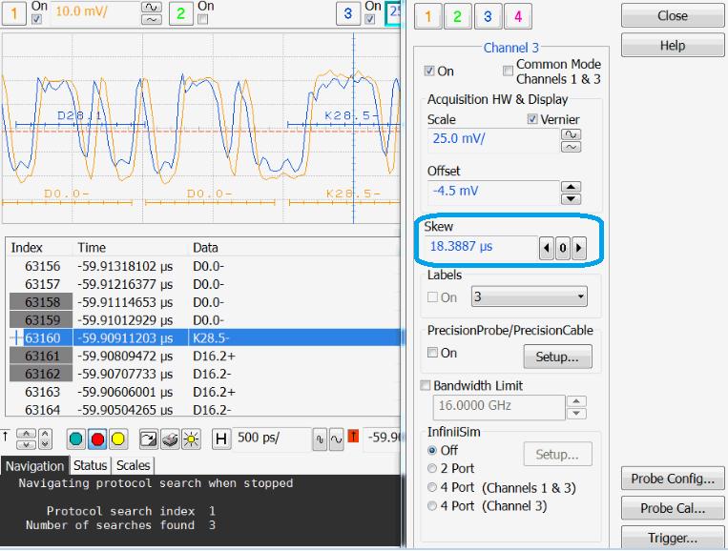Increase Offset with the up arrow
The height and width of the screenshot is (551, 728).
click(571, 187)
